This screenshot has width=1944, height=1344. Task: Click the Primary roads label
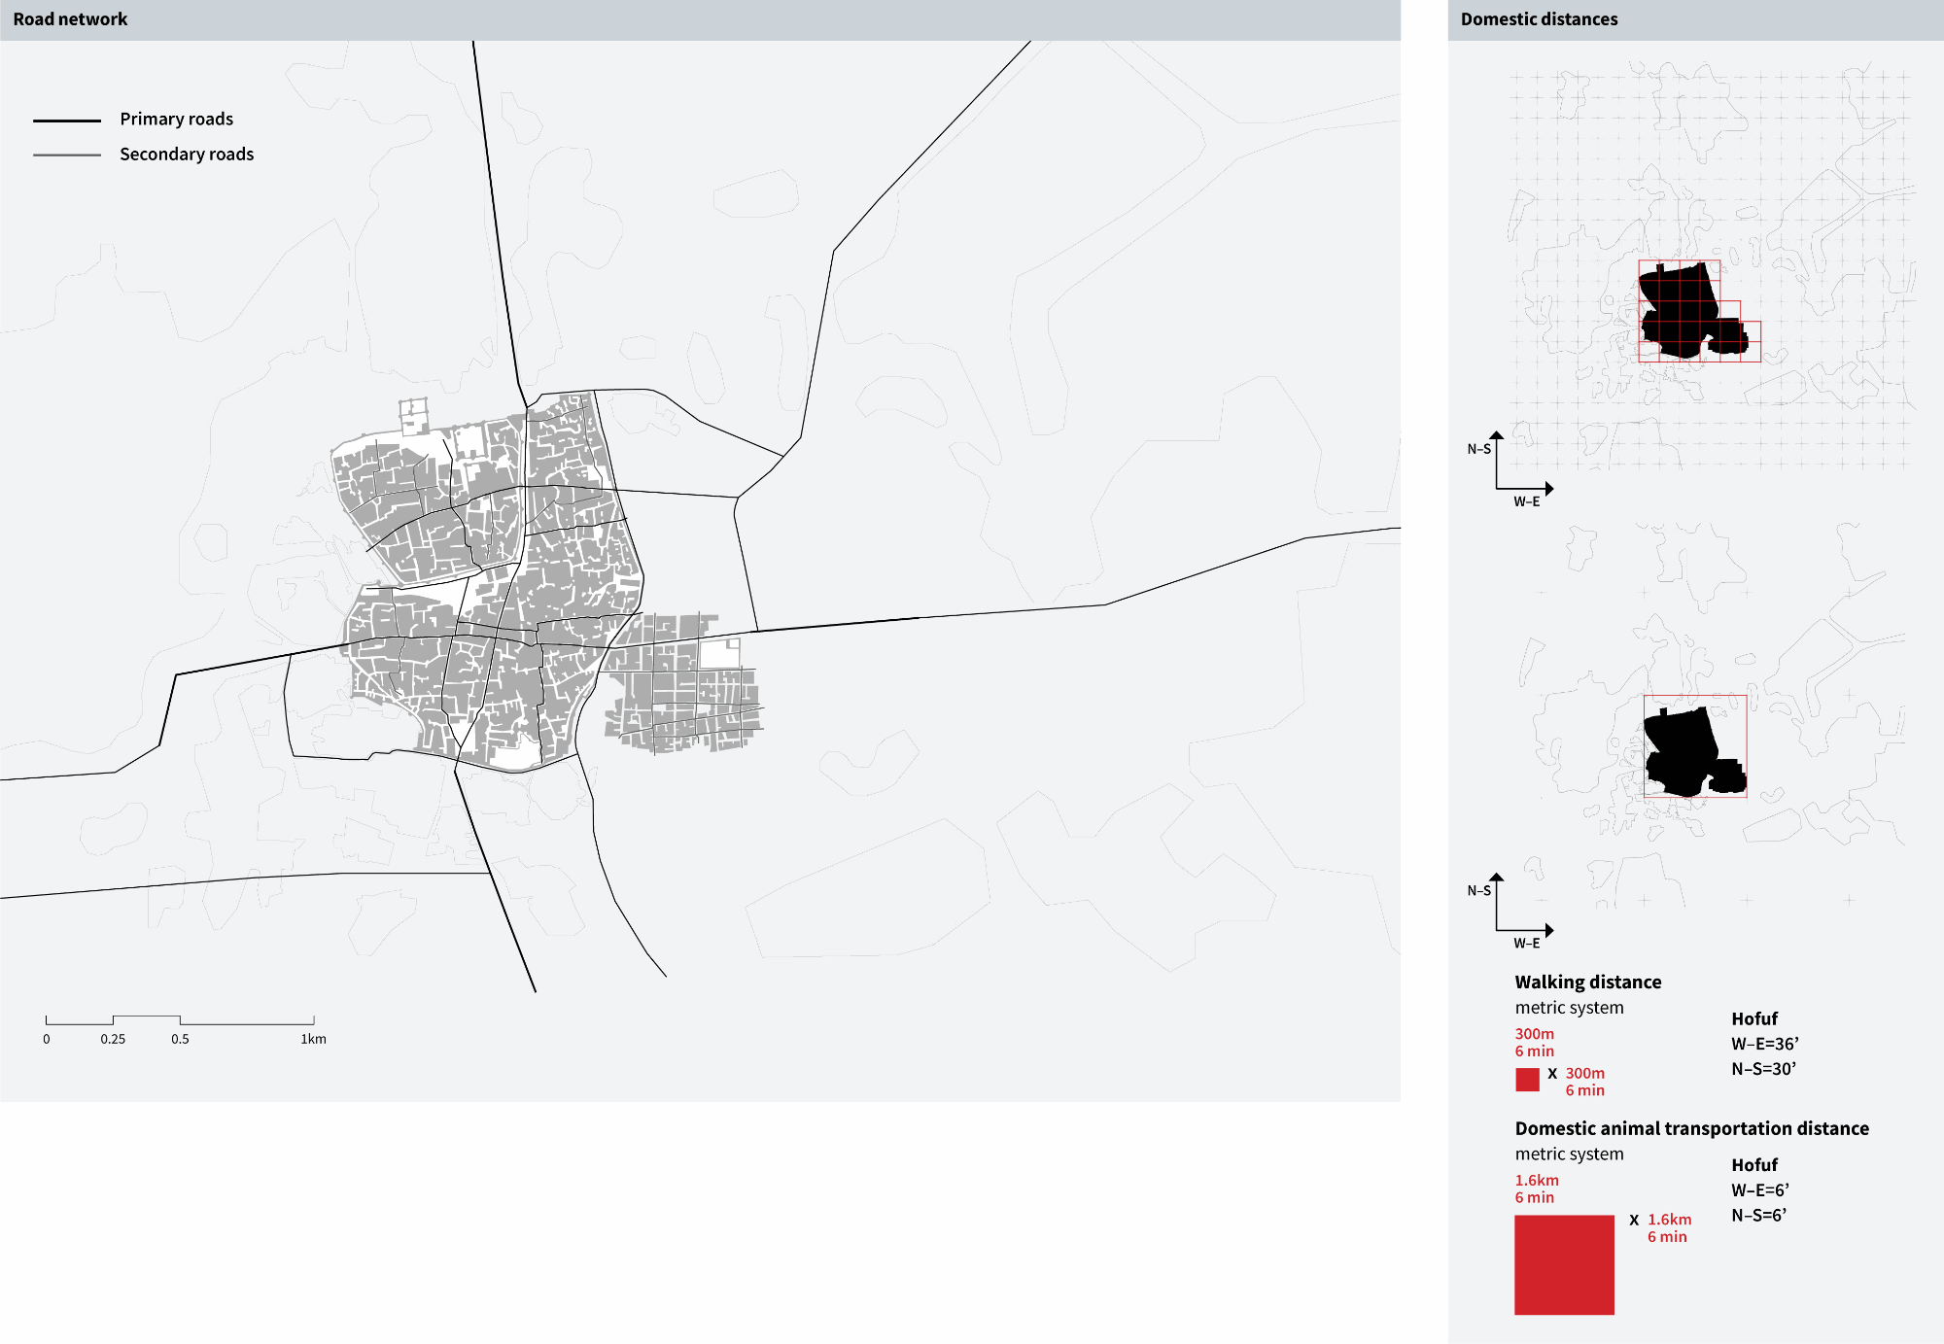click(176, 119)
